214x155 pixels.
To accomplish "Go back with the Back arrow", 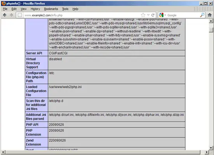I will (5, 15).
